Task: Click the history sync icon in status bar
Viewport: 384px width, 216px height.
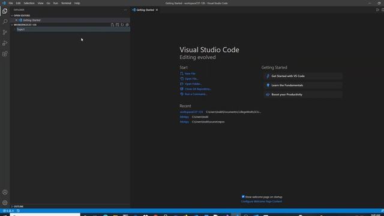Action: point(18,211)
